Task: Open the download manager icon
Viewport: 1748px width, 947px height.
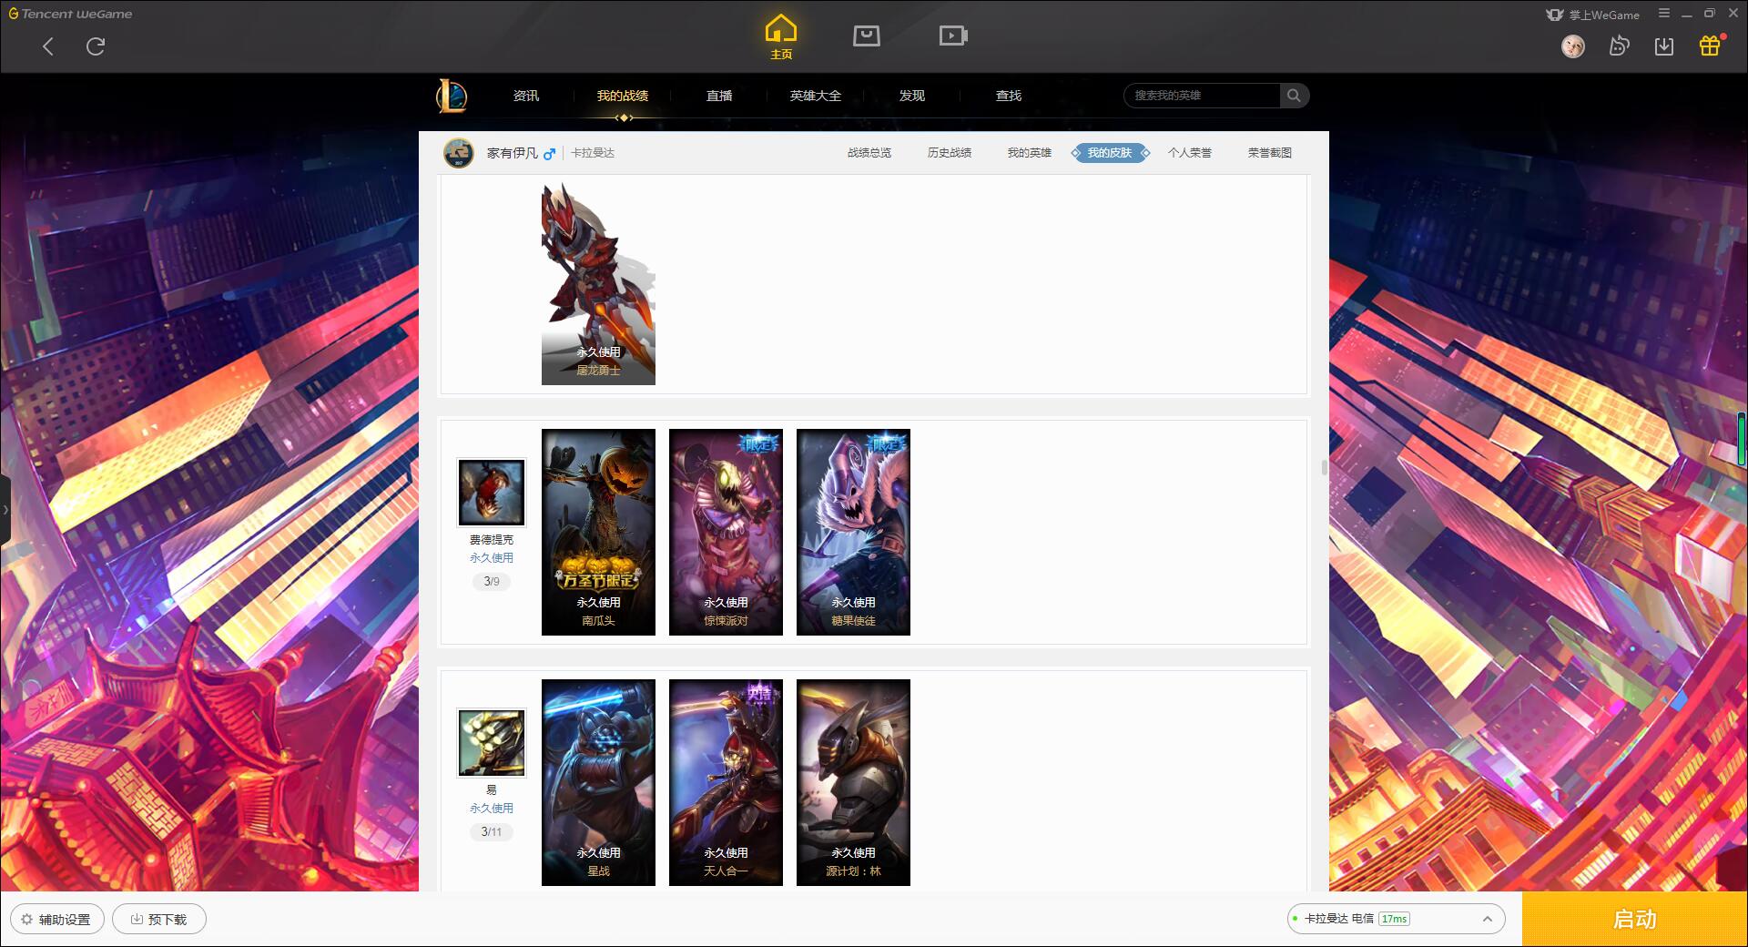Action: [1663, 46]
